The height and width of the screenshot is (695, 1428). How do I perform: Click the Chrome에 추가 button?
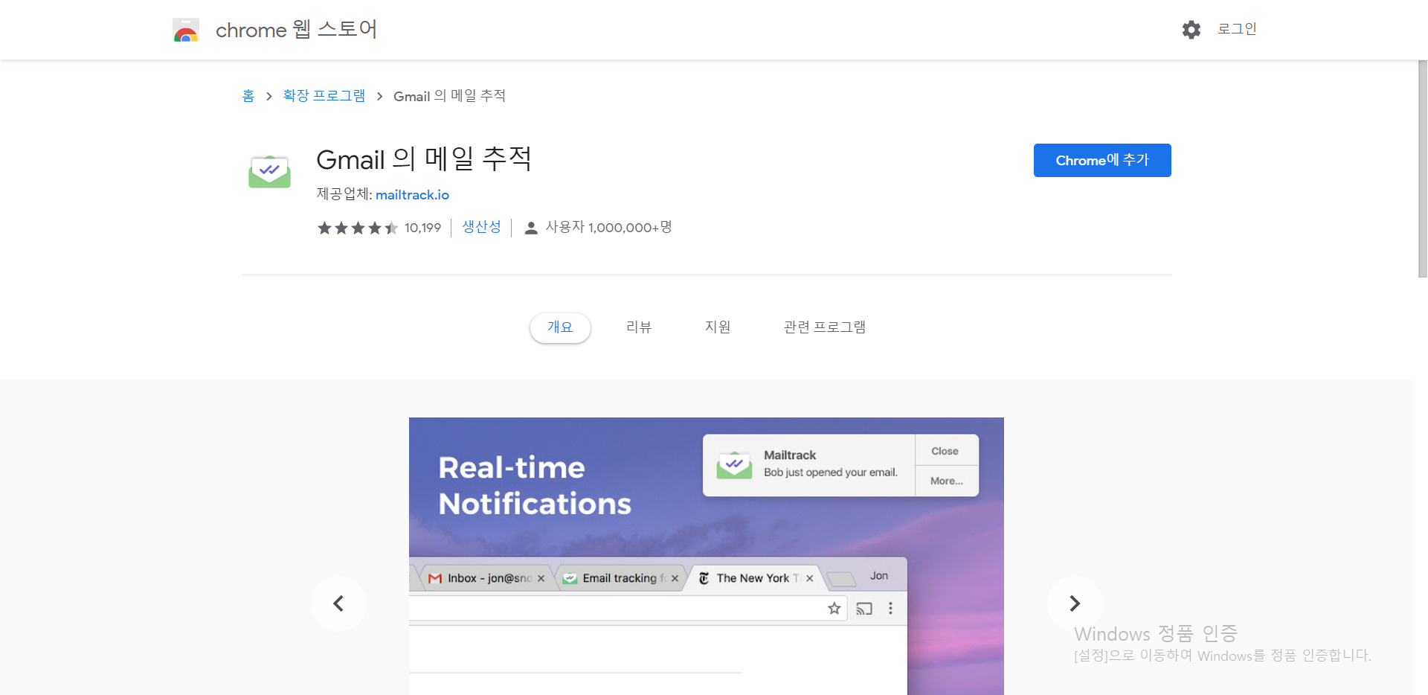tap(1102, 160)
